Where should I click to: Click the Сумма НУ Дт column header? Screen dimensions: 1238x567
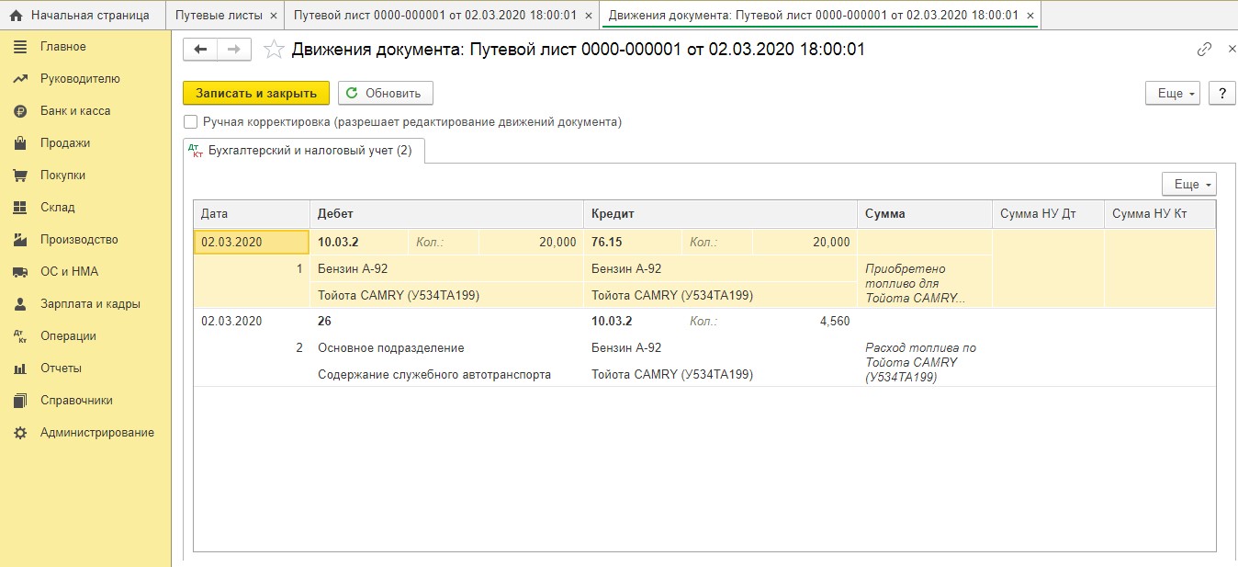(x=1048, y=213)
